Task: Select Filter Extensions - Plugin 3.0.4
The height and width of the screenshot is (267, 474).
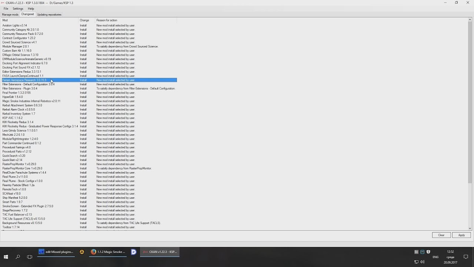Action: coord(89,89)
